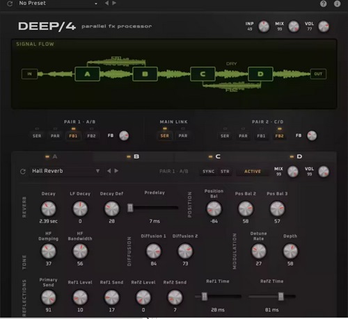
Task: Click block D in signal flow
Action: (260, 74)
